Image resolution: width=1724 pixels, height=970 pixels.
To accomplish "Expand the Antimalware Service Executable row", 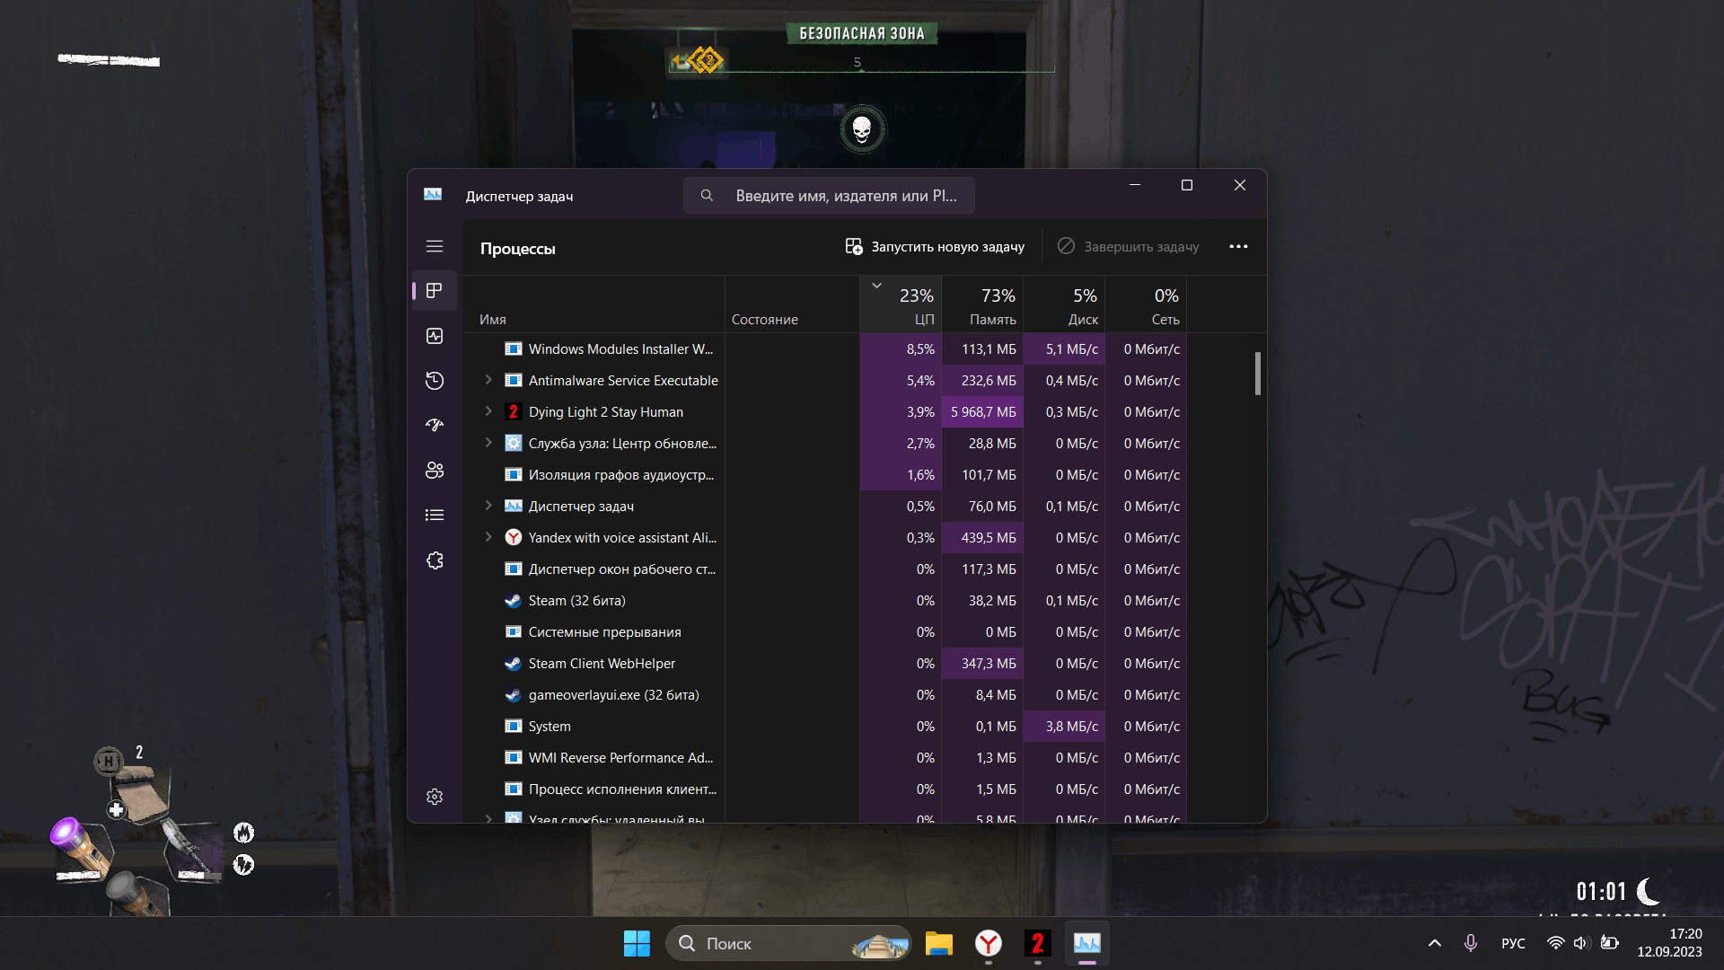I will (488, 380).
